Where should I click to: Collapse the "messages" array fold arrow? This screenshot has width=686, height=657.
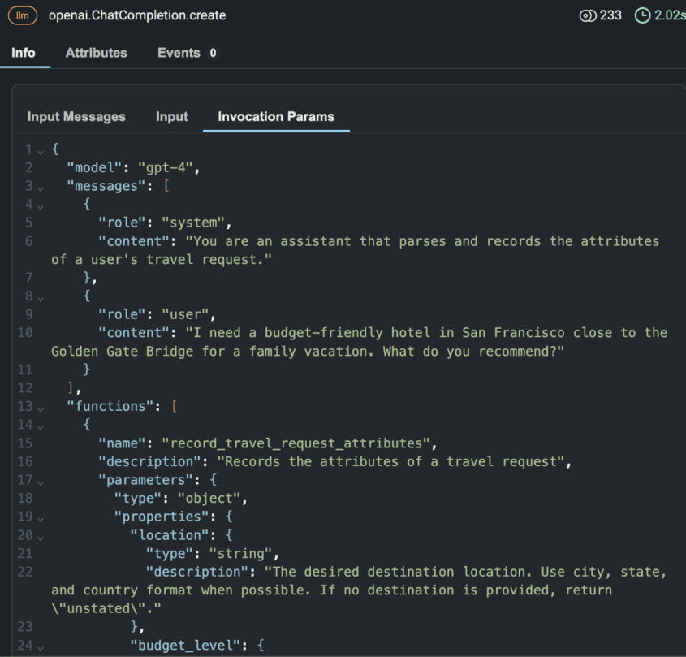click(40, 187)
